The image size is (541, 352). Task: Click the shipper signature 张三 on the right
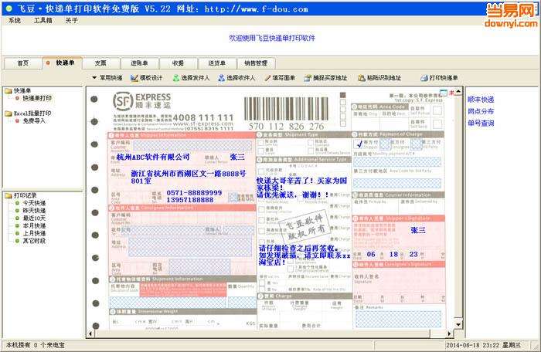point(418,230)
